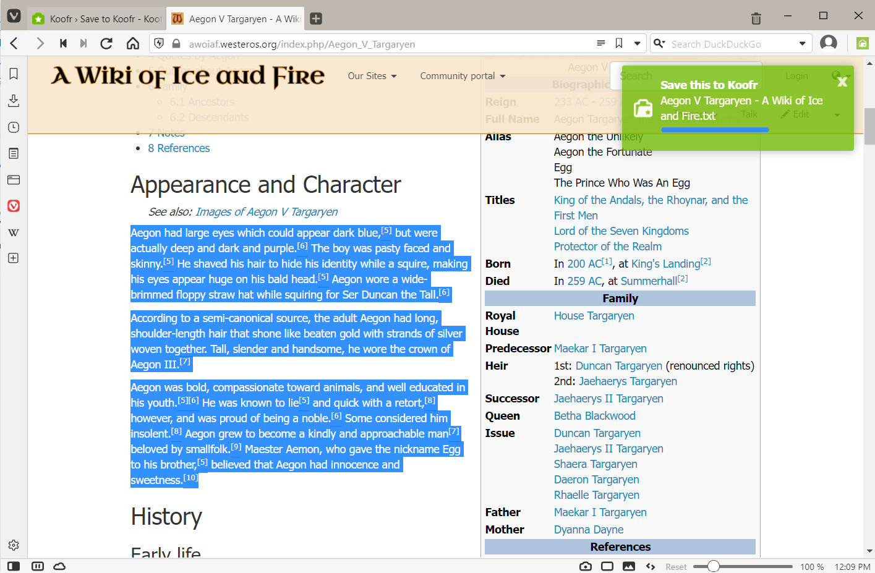Click the Koofr extension icon
The image size is (875, 573).
[x=862, y=43]
